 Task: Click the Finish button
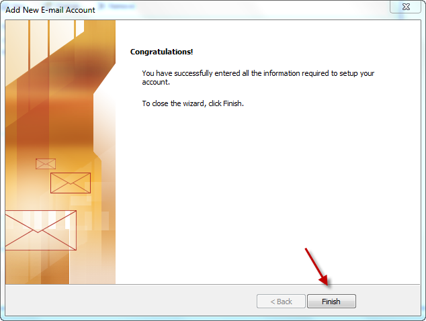(331, 301)
